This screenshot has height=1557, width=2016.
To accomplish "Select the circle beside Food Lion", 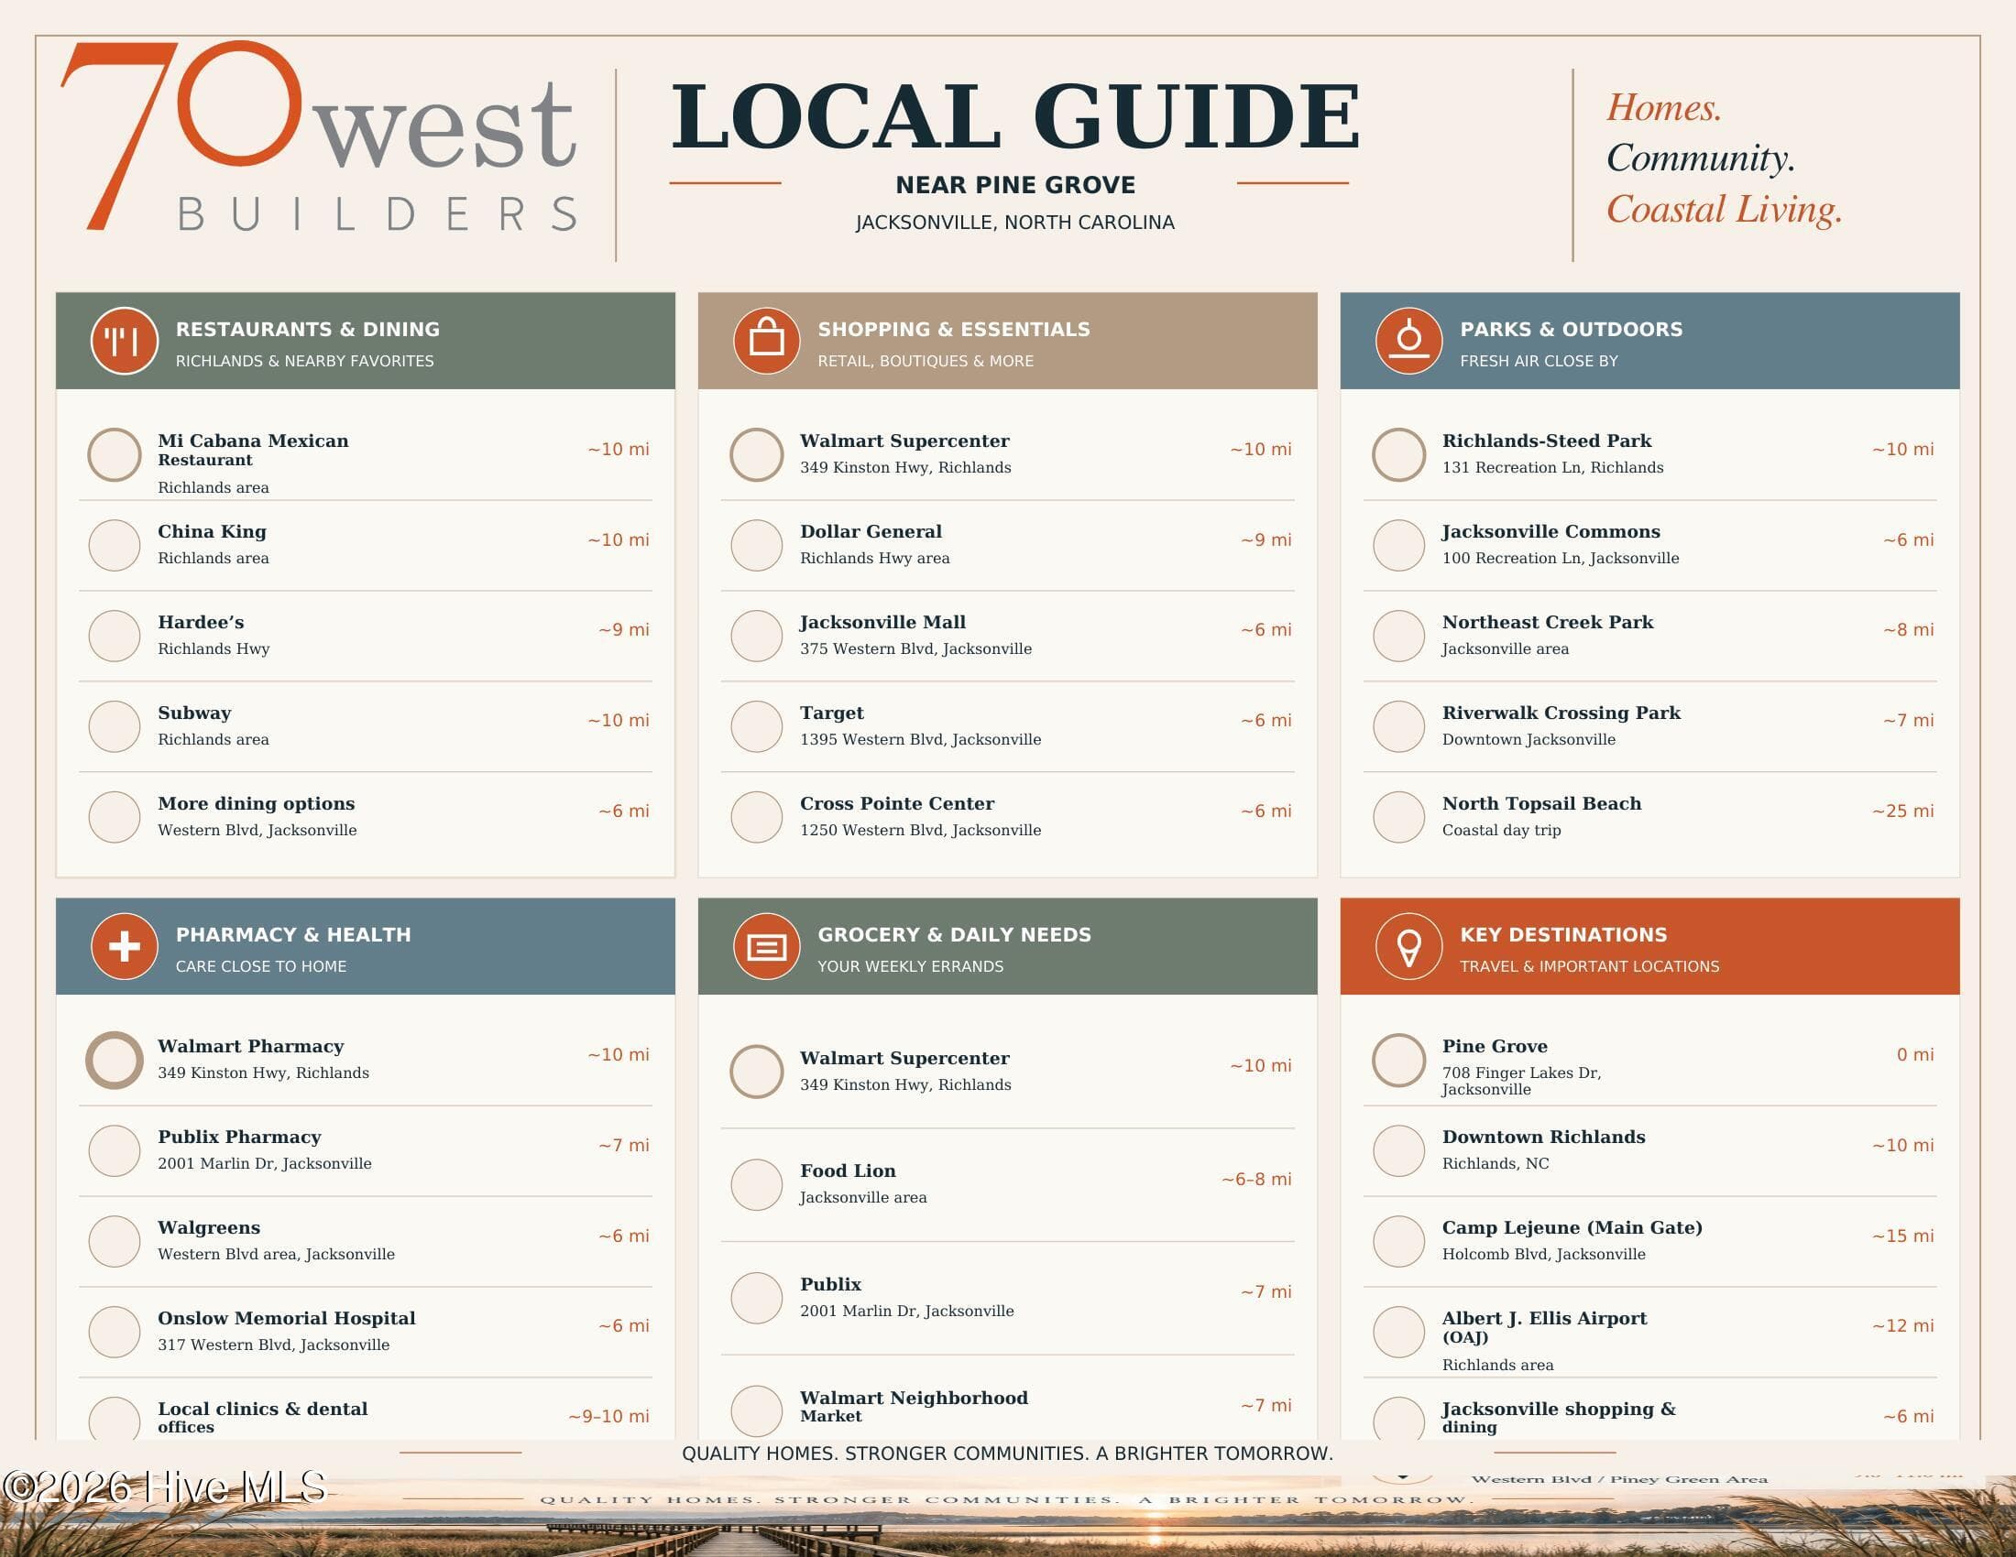I will click(756, 1183).
